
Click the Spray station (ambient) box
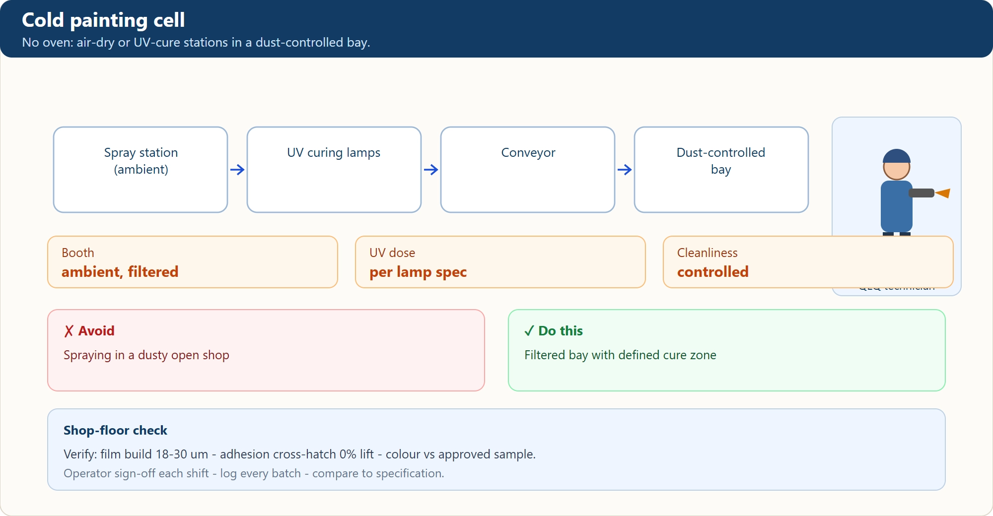coord(141,170)
